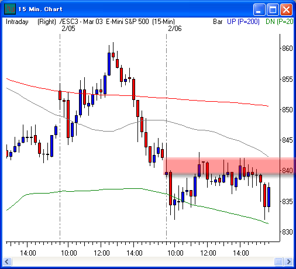This screenshot has height=269, width=296.
Task: Click the '(15-Min)' interval label
Action: [x=163, y=22]
